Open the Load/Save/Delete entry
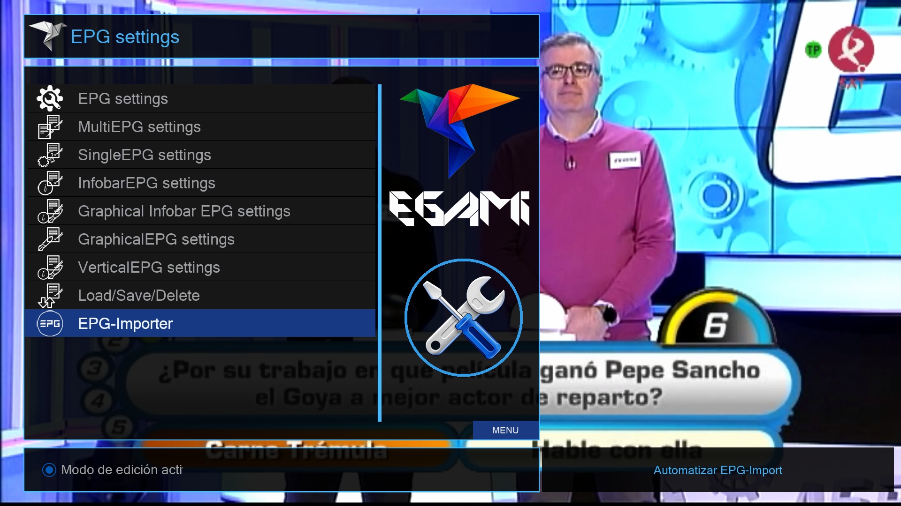 tap(139, 296)
